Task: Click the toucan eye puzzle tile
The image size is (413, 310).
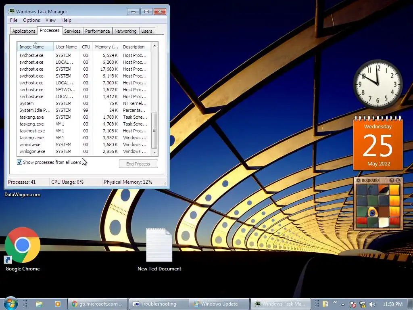Action: [373, 212]
